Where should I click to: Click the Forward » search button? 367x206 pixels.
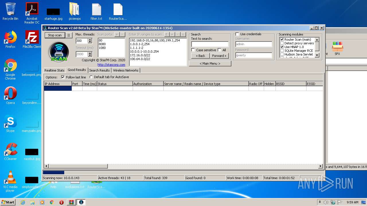click(219, 56)
